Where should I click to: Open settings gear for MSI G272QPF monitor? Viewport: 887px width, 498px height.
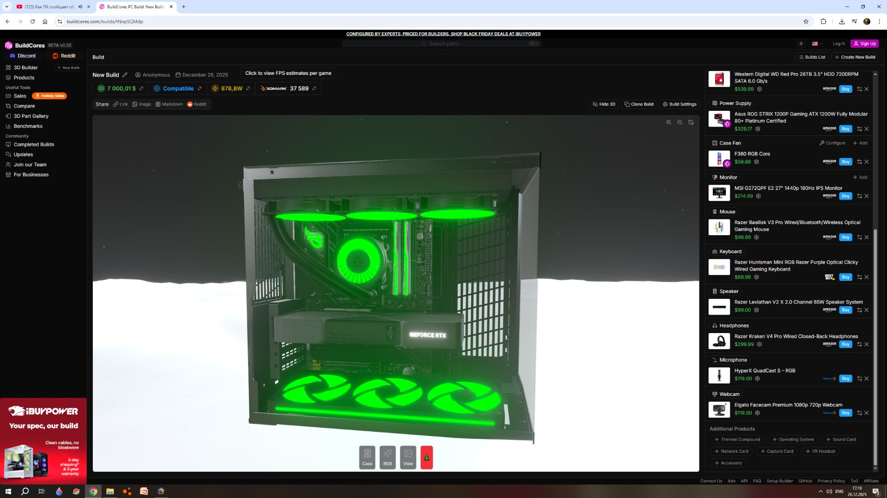(x=758, y=196)
